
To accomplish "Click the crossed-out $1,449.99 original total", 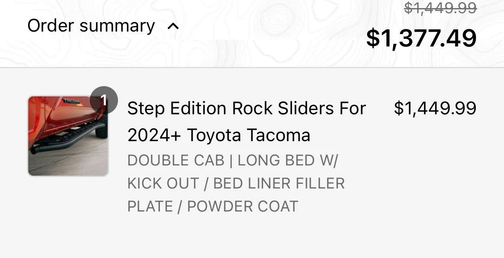I will coord(440,8).
